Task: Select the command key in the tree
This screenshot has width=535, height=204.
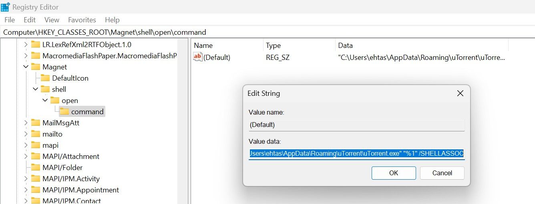Action: coord(87,111)
